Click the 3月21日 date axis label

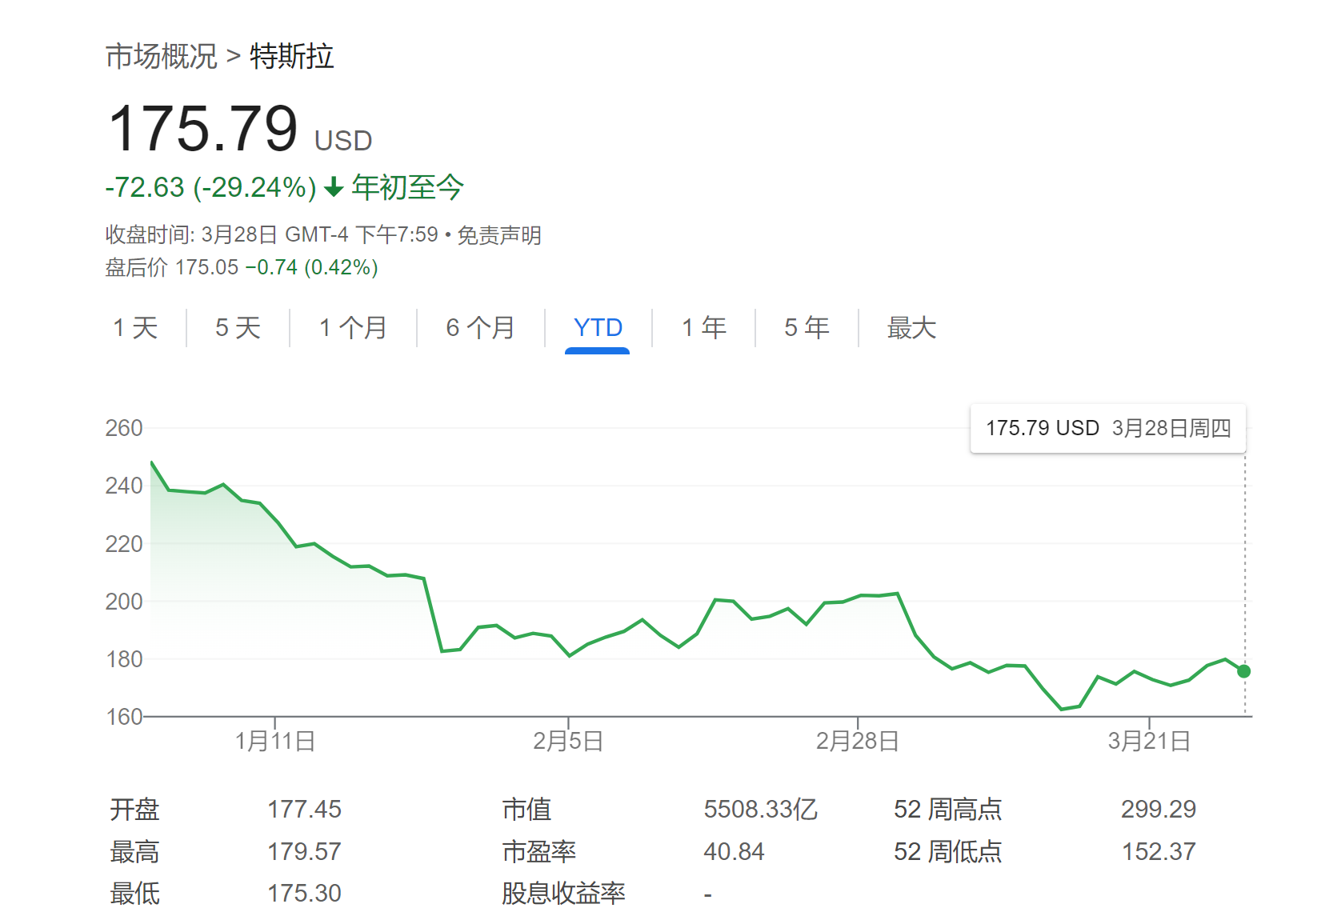[1149, 741]
